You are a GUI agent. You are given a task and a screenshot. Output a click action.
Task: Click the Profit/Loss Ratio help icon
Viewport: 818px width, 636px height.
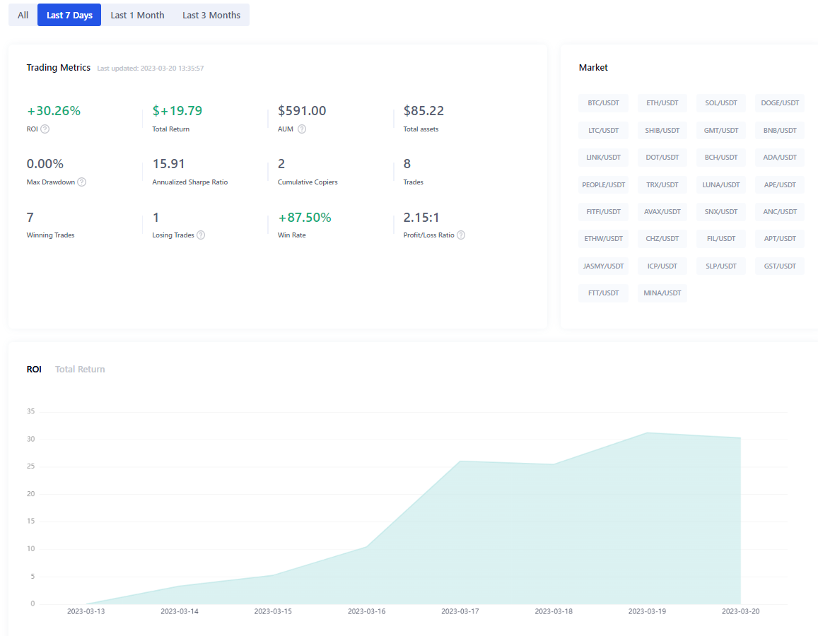pos(461,235)
